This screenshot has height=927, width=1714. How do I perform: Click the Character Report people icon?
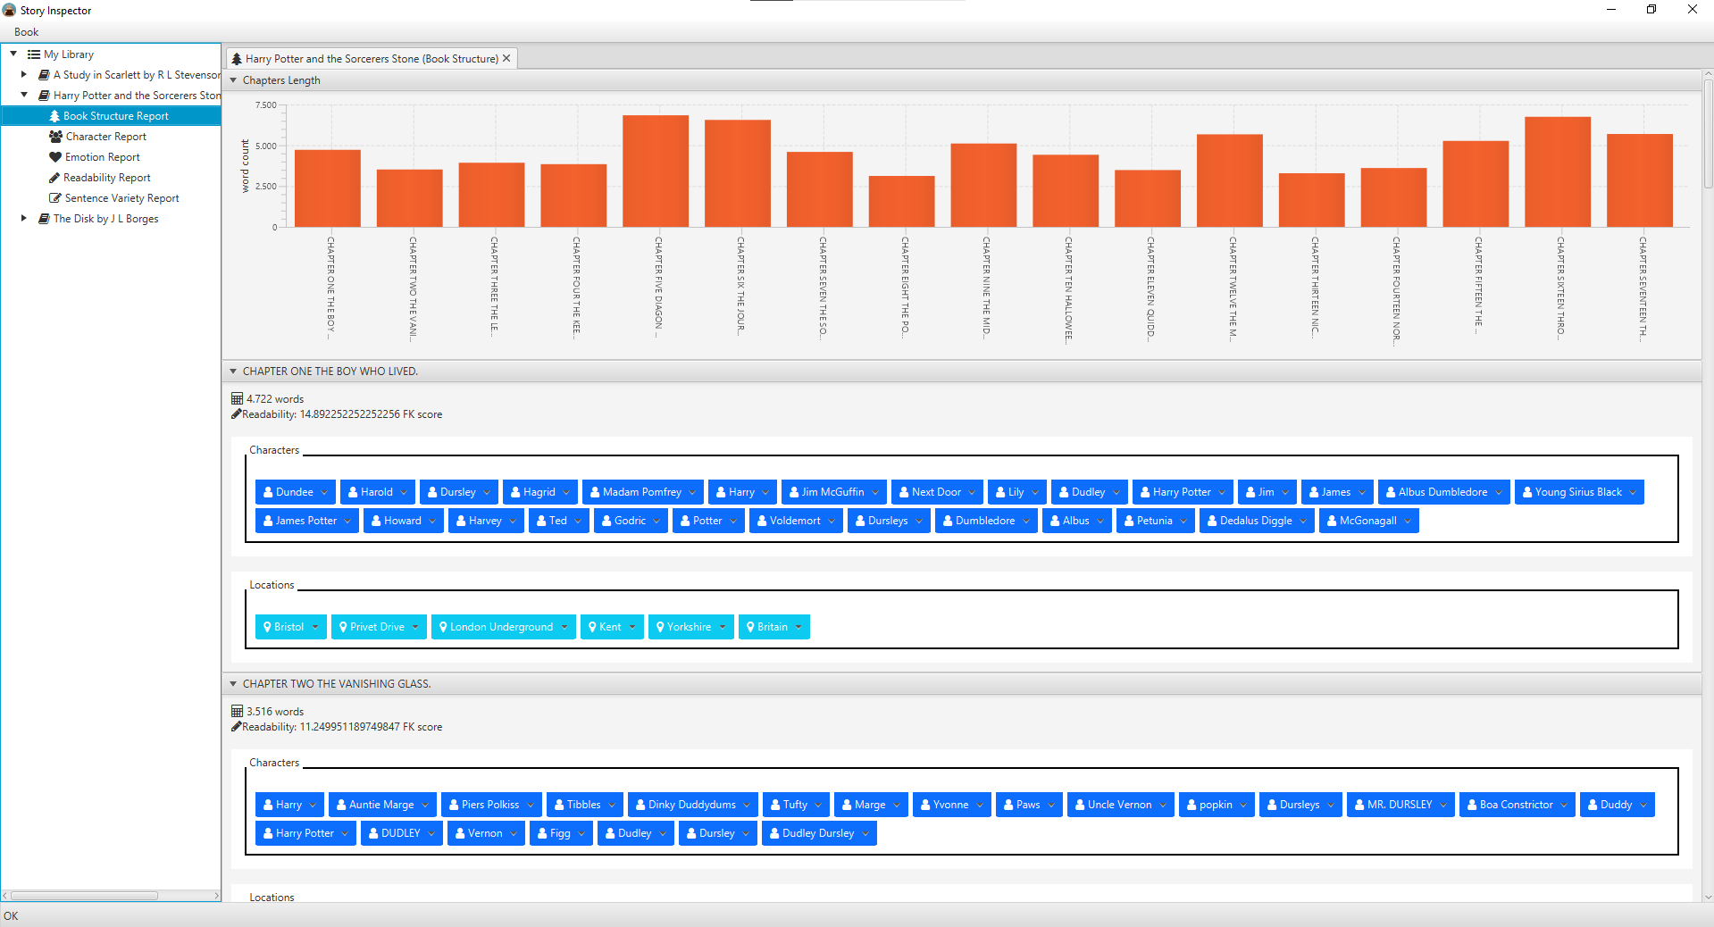point(55,137)
